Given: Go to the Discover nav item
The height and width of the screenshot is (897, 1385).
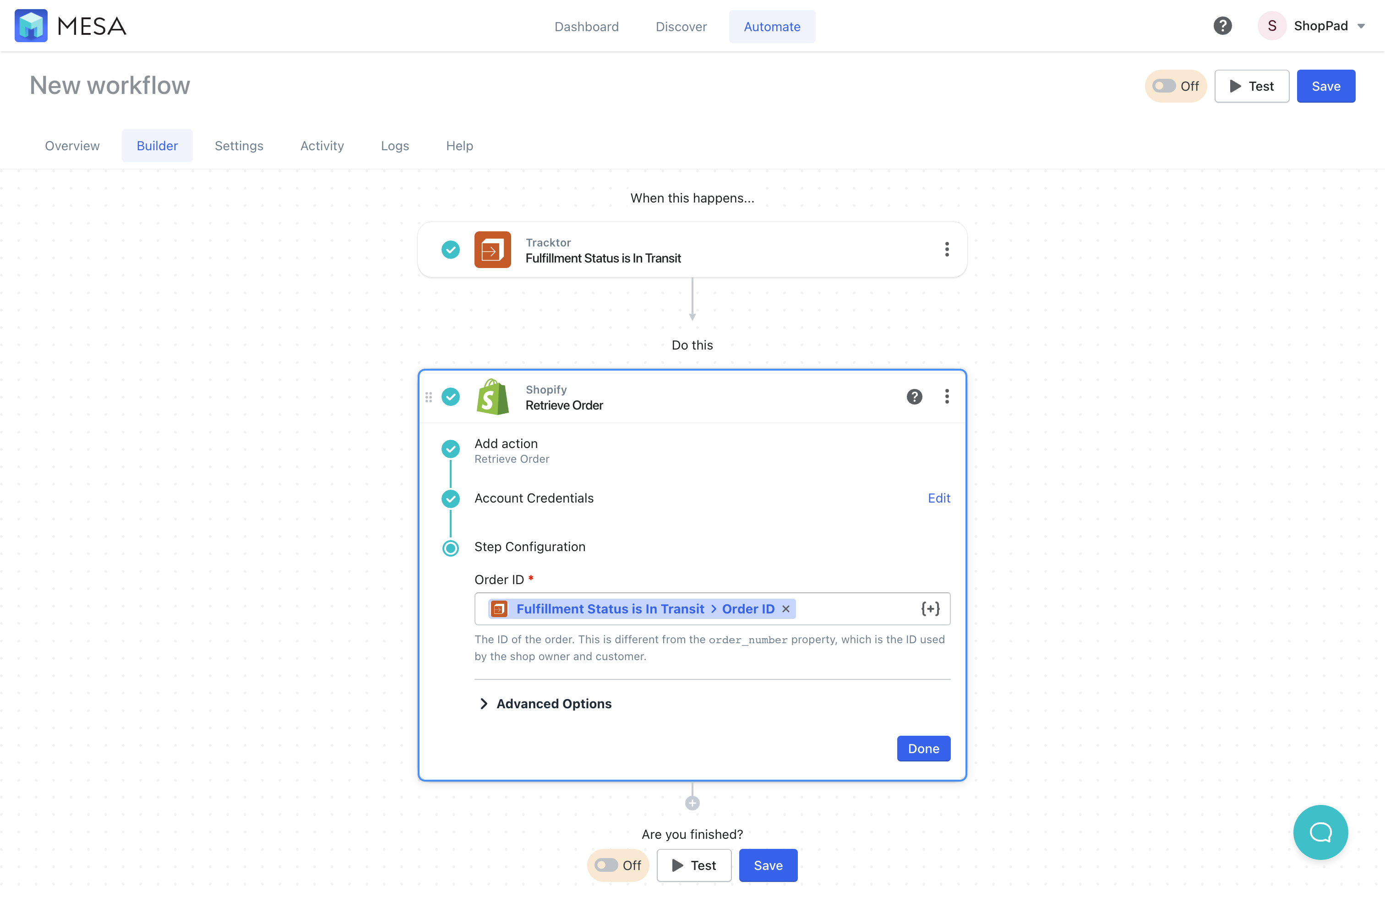Looking at the screenshot, I should pos(682,27).
